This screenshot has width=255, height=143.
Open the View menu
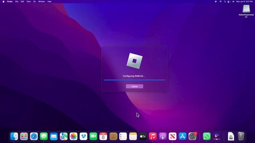pos(29,2)
